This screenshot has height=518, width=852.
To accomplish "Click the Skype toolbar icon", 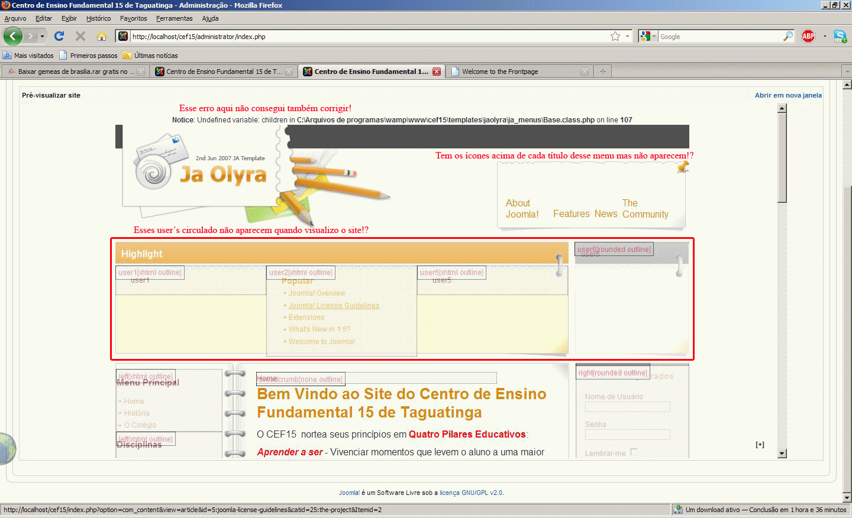I will tap(840, 36).
